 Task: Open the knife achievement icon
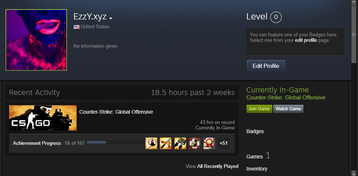point(166,143)
